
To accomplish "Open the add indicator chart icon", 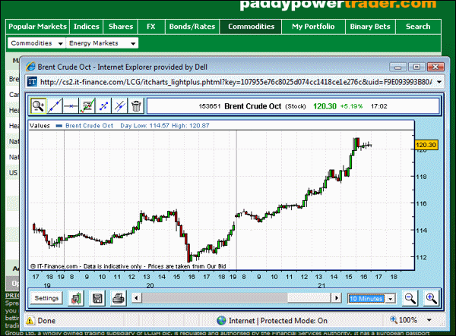I will click(87, 106).
